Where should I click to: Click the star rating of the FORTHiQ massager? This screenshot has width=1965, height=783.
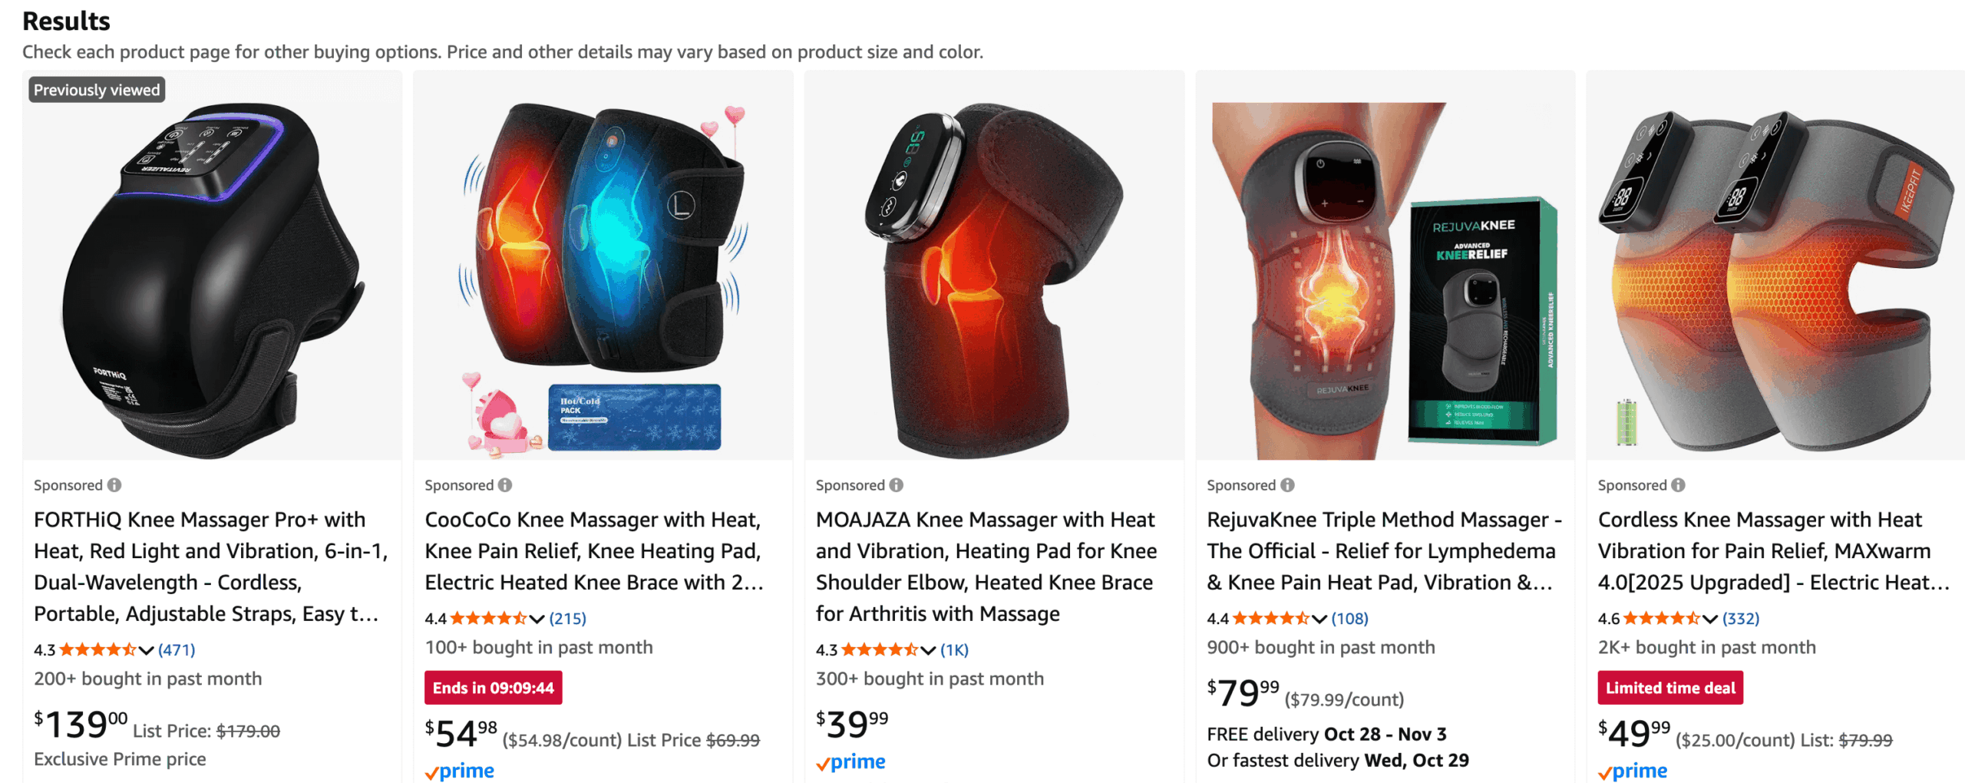[x=97, y=650]
